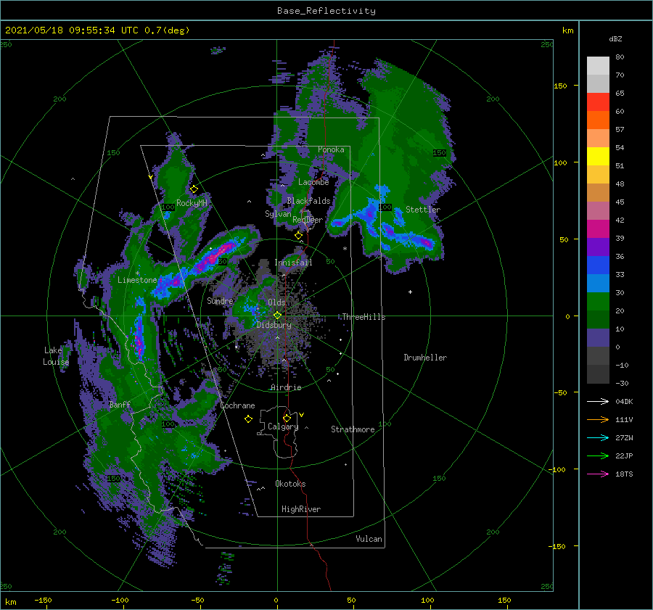Click the white 04DK arrow in legend
Image resolution: width=653 pixels, height=610 pixels.
coord(598,401)
